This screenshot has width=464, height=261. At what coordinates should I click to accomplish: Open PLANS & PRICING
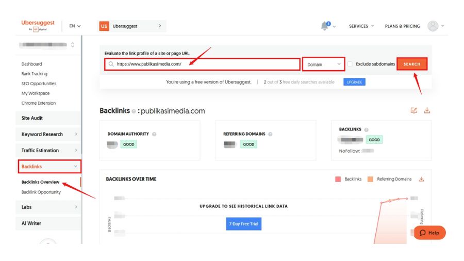point(403,26)
